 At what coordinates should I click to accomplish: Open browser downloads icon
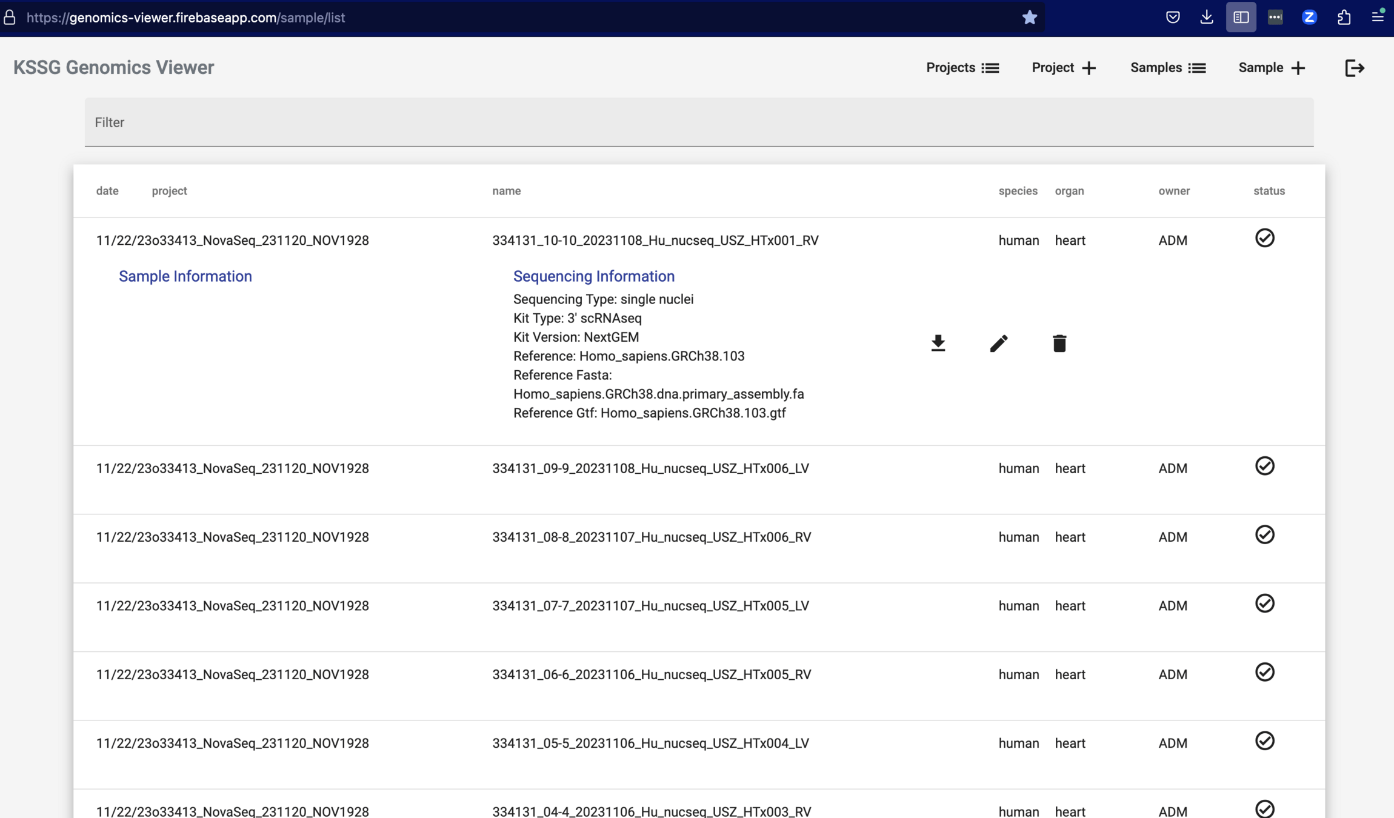tap(1206, 18)
